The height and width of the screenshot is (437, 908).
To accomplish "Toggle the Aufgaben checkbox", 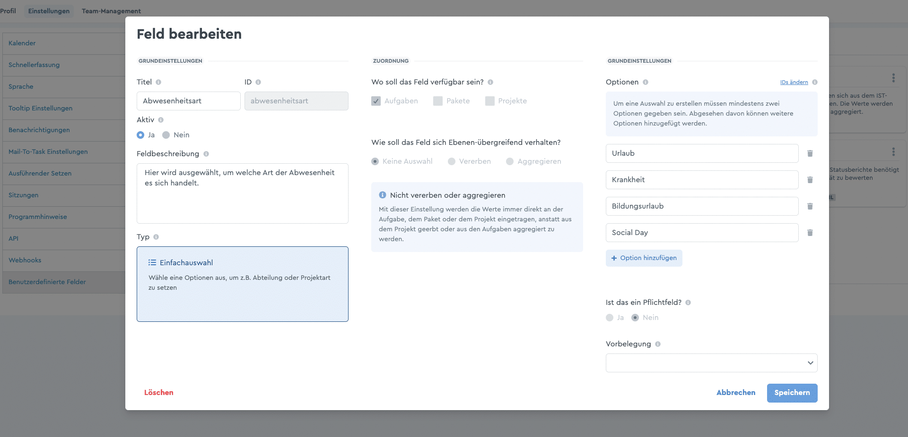I will point(376,101).
